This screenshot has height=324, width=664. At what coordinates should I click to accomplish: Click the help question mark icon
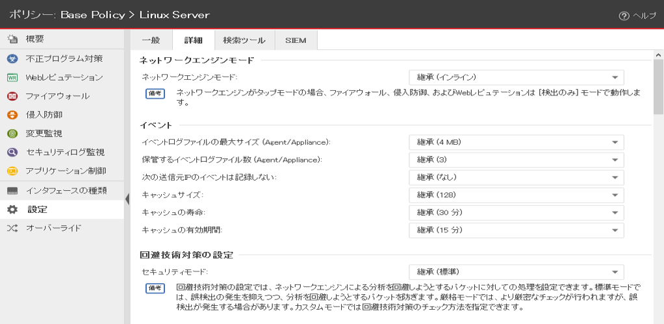click(624, 15)
